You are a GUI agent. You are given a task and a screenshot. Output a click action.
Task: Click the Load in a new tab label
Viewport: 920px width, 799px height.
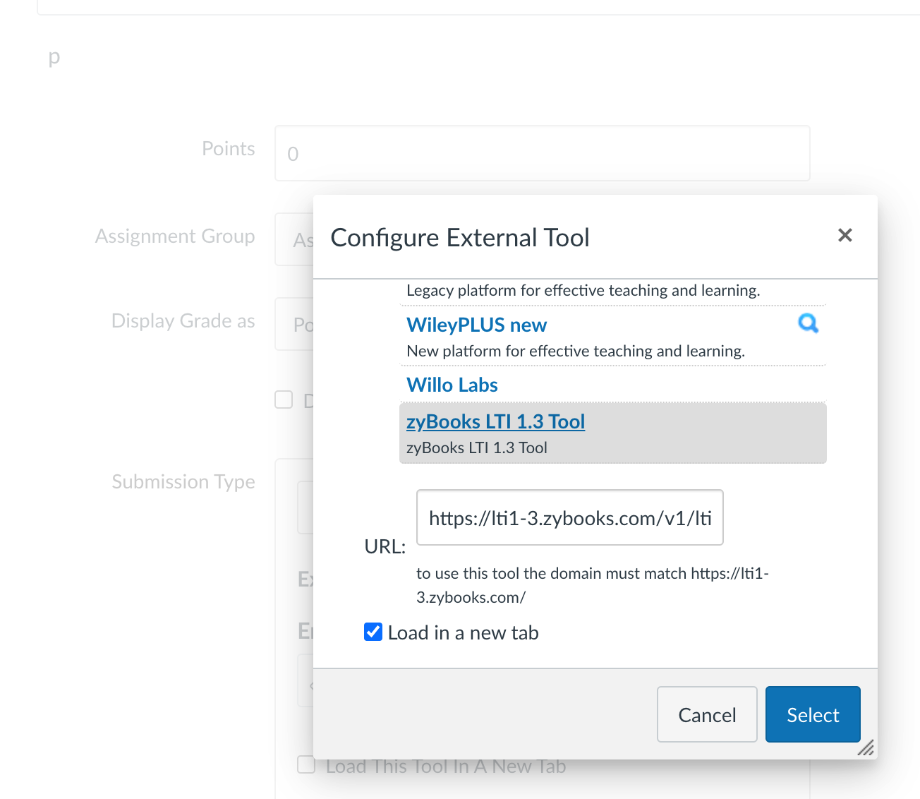463,632
